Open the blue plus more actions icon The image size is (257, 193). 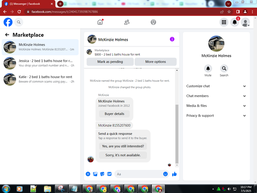(88, 174)
